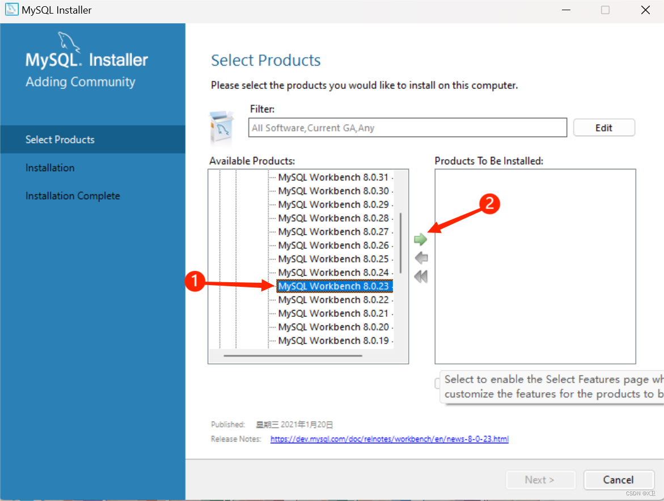The width and height of the screenshot is (664, 501).
Task: Click the filter package box icon
Action: click(222, 127)
